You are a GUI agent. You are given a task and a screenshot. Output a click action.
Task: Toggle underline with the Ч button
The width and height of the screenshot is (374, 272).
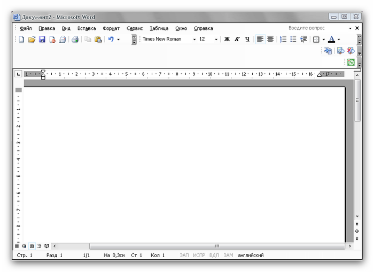pyautogui.click(x=247, y=39)
